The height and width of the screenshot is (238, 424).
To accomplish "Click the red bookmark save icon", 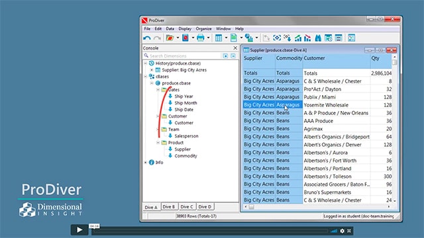I will coord(185,38).
